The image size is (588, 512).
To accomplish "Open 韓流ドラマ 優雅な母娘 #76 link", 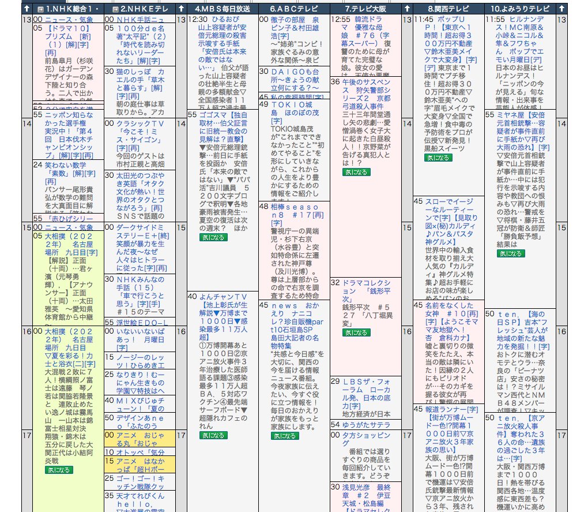I will 366,32.
